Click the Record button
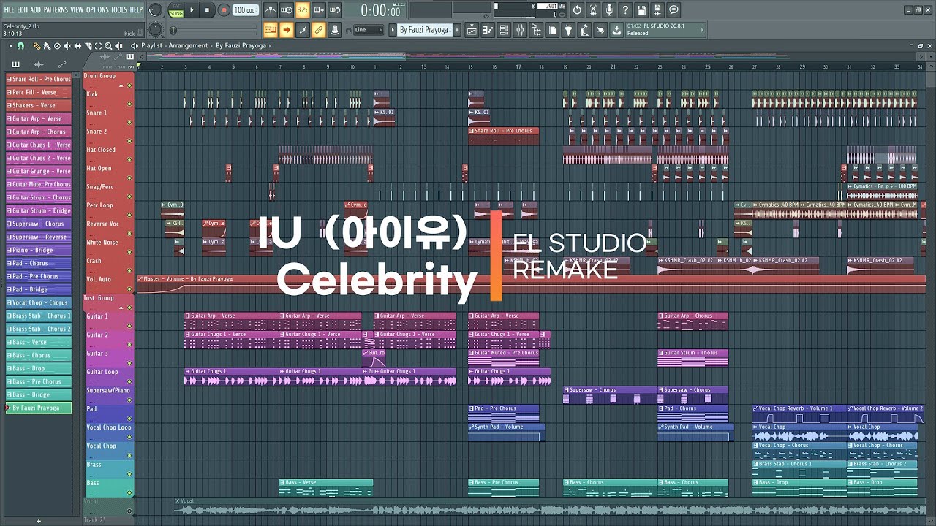The height and width of the screenshot is (526, 936). [224, 10]
